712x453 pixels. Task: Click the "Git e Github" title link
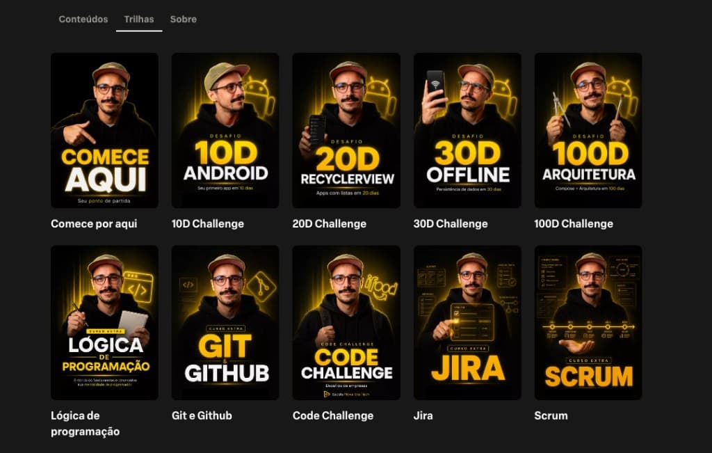coord(202,415)
